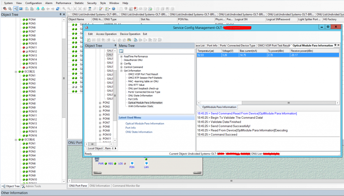Expand the RealTime Performance node
Viewport: 344px width, 196px height.
pos(121,56)
